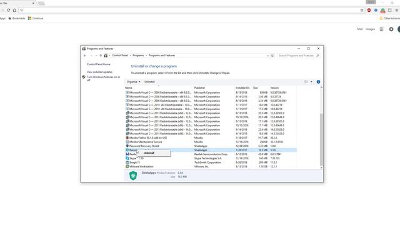The height and width of the screenshot is (225, 400).
Task: Go up one level in Control Panel
Action: (101, 56)
